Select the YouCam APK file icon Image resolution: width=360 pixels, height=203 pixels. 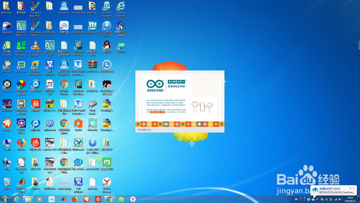coord(64,8)
